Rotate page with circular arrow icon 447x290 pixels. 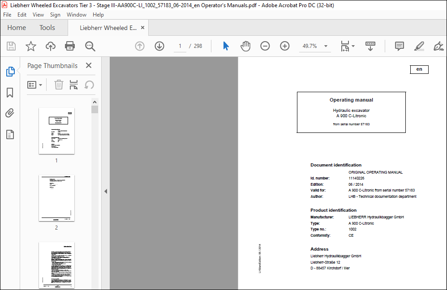click(89, 85)
